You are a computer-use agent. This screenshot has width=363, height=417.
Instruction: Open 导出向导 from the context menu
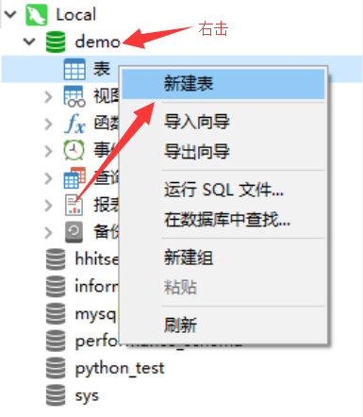coord(223,152)
